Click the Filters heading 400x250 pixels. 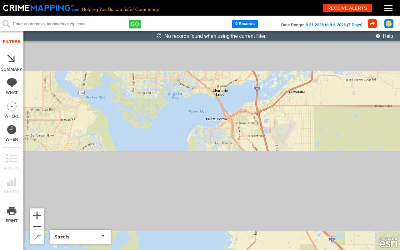pyautogui.click(x=12, y=42)
